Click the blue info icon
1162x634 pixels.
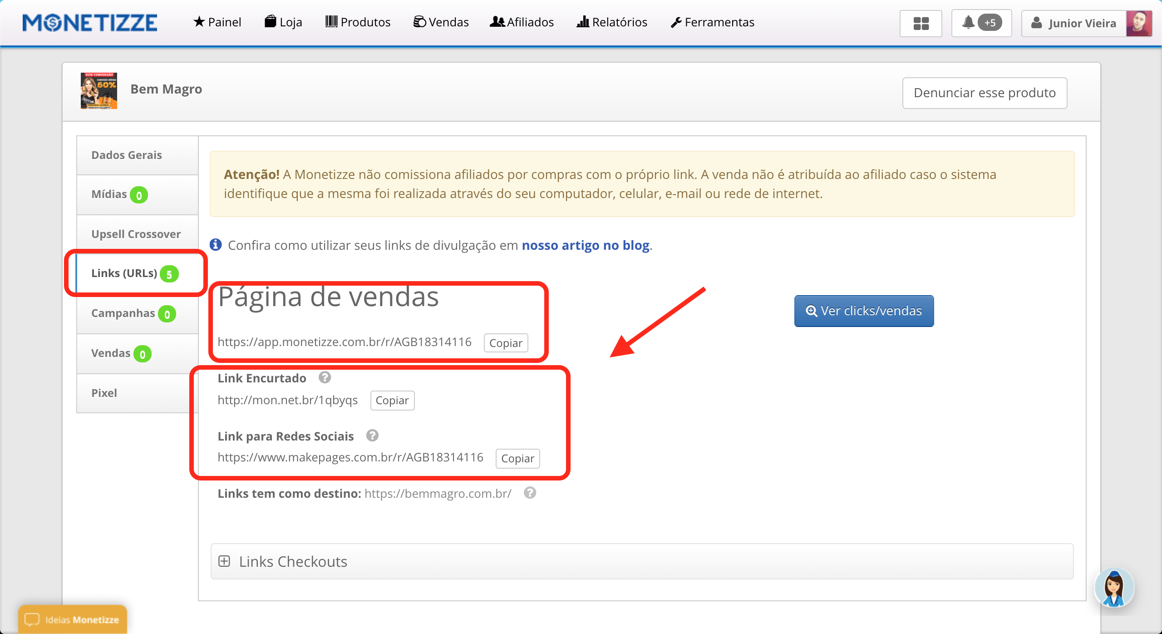[216, 245]
